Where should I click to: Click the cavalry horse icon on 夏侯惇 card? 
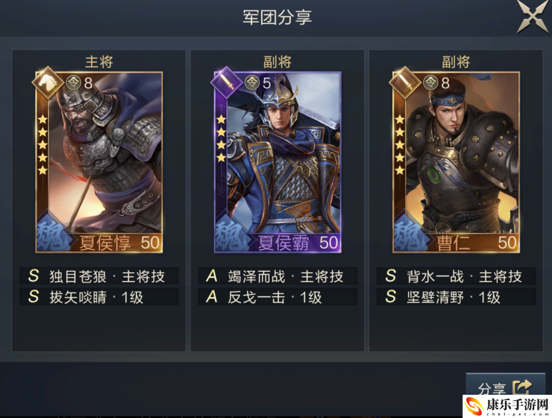coord(47,83)
